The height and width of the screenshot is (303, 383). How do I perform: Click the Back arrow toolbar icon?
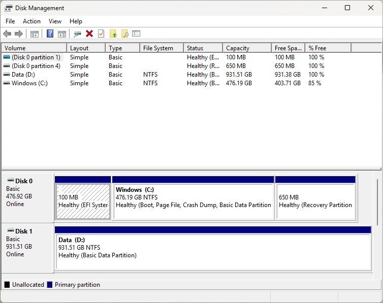point(7,33)
